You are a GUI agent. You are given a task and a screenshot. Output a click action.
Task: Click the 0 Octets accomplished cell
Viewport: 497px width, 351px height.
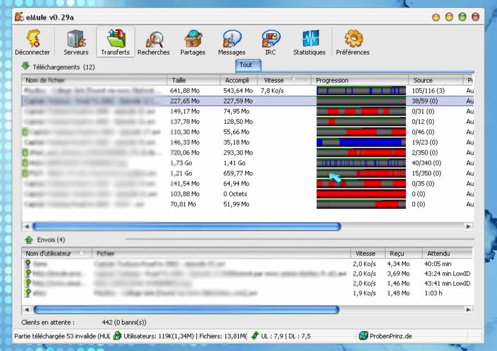tap(235, 194)
